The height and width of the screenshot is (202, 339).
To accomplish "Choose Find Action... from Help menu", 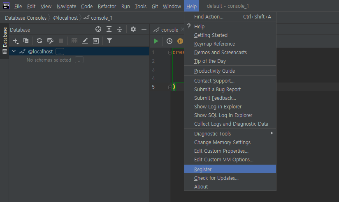I will click(x=230, y=16).
